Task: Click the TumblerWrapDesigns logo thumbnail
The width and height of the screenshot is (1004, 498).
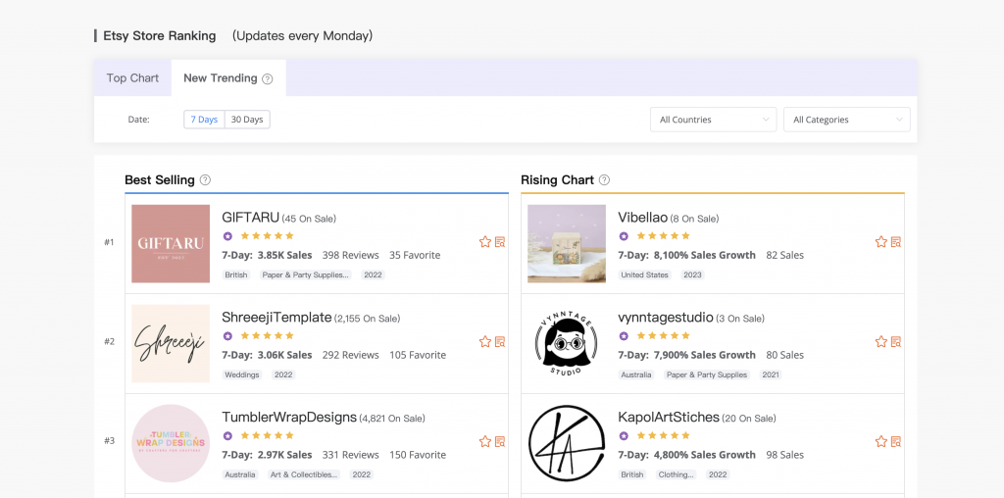Action: click(171, 443)
